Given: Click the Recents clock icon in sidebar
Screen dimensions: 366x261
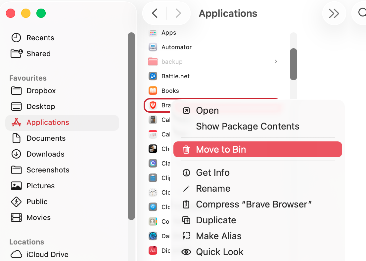Looking at the screenshot, I should pyautogui.click(x=16, y=38).
